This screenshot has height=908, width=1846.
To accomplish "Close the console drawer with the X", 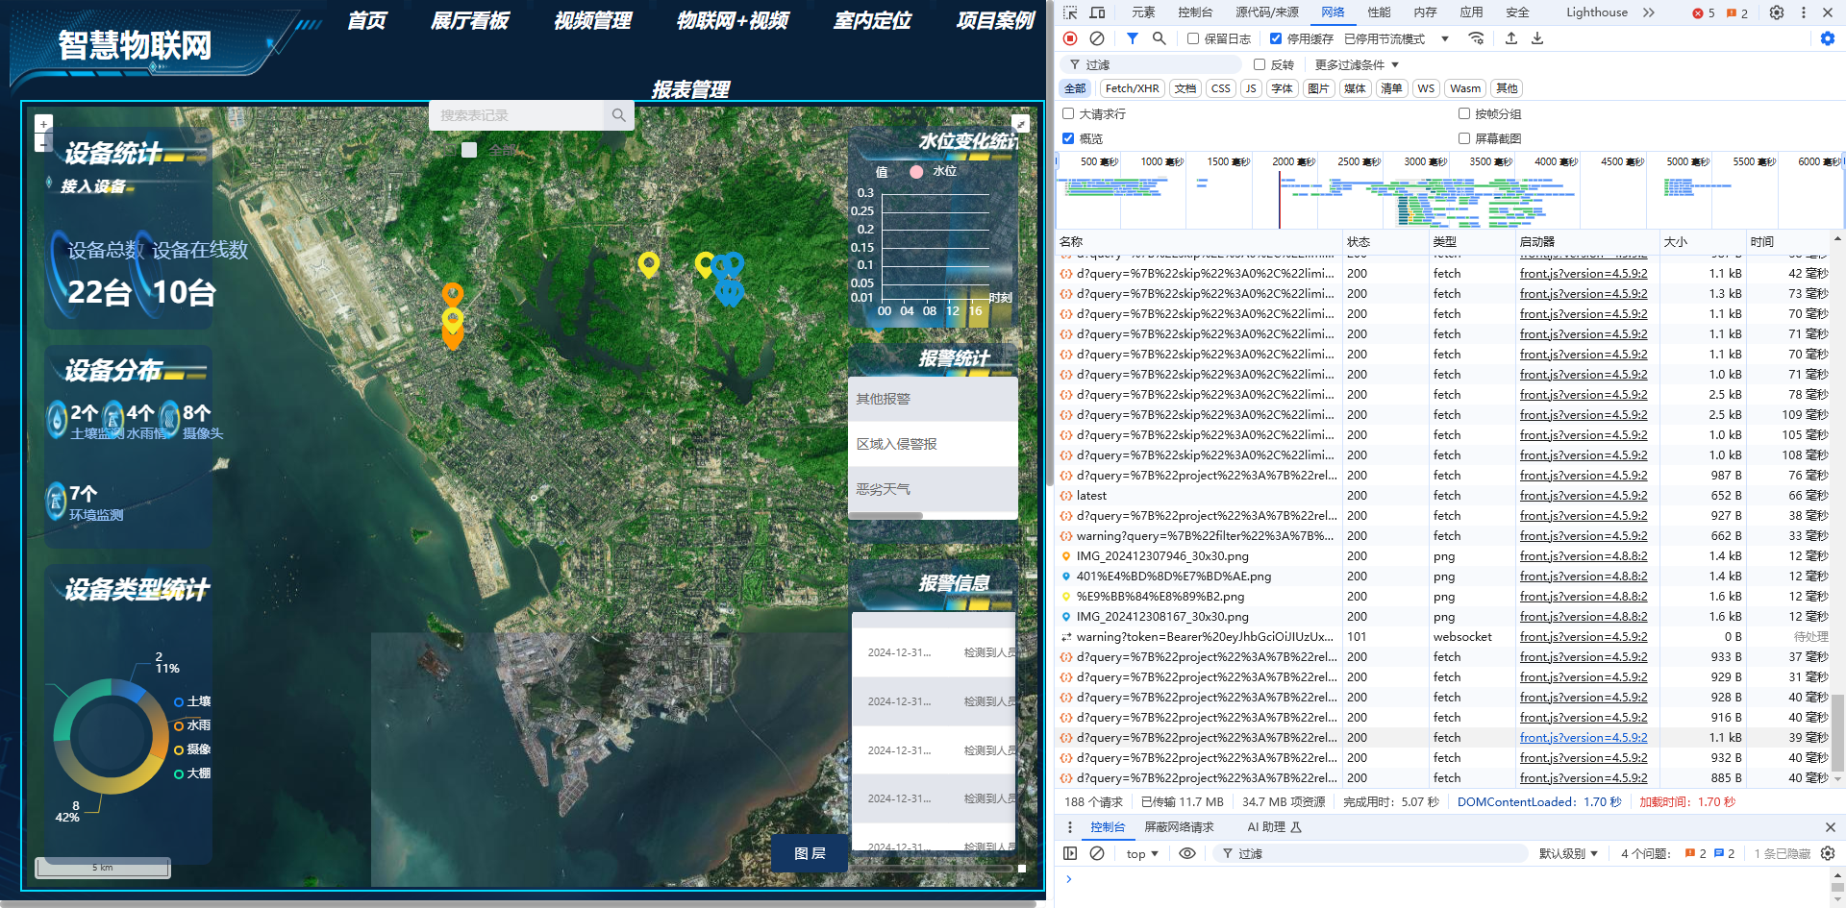I will (x=1830, y=827).
